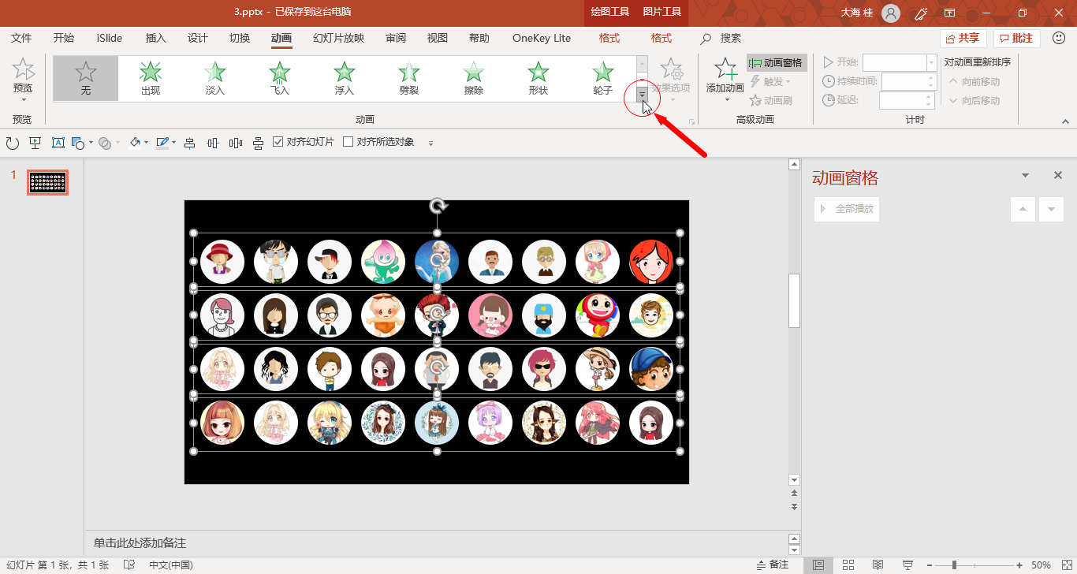Toggle the 动画窗格 animation pane button
Image resolution: width=1077 pixels, height=574 pixels.
[777, 63]
